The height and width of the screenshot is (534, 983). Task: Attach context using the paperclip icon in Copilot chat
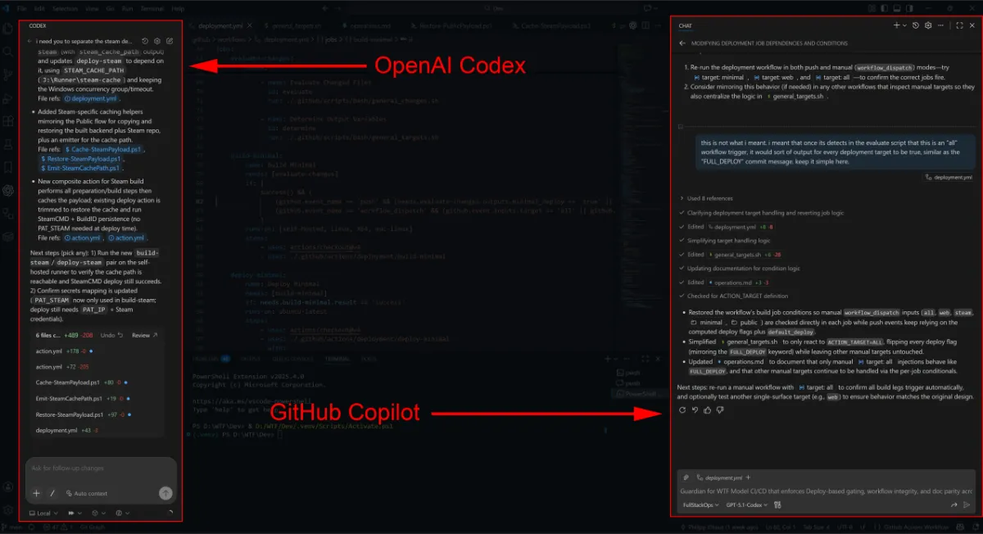685,478
